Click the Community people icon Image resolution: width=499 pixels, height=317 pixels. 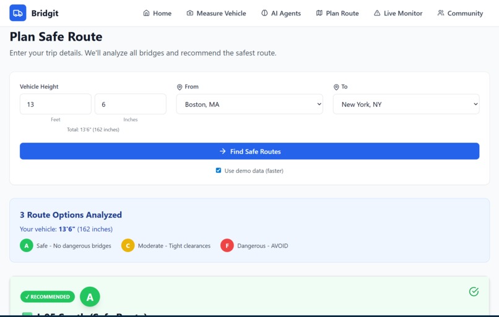[441, 13]
